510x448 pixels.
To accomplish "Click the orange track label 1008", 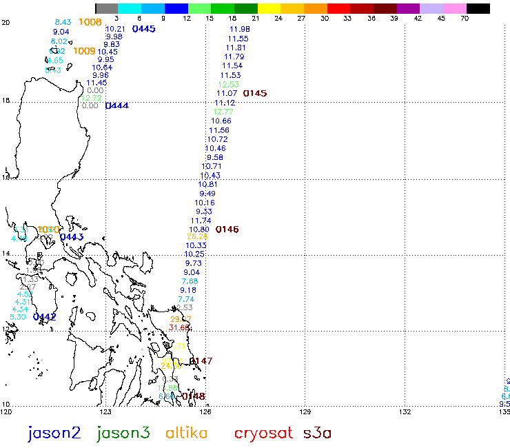I will click(x=90, y=22).
